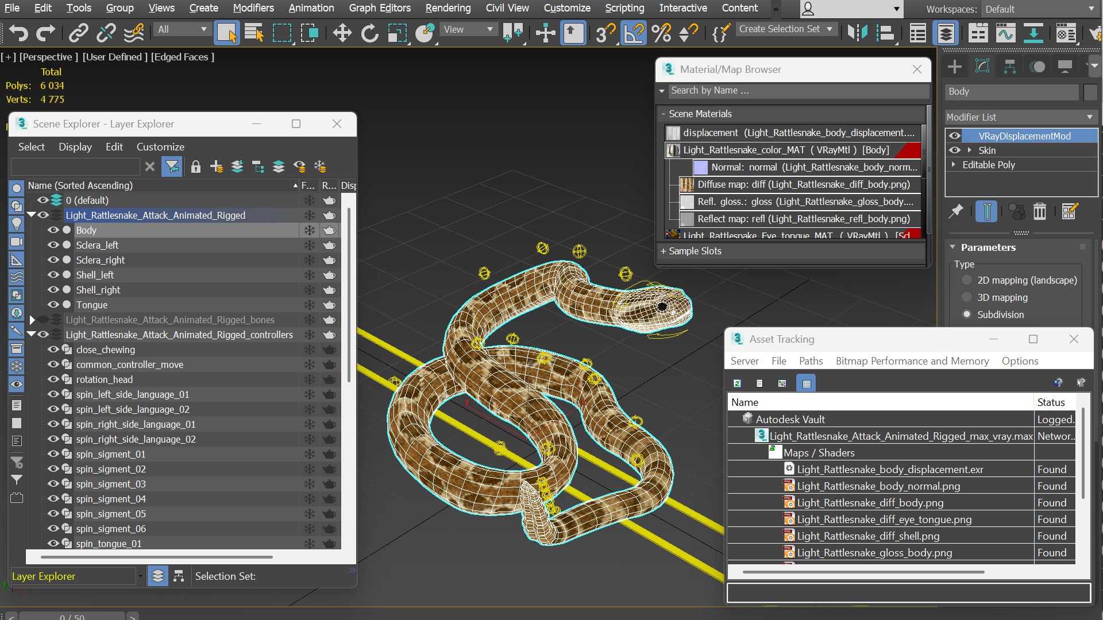The image size is (1103, 620).
Task: Expand the Editable Poly stack entry
Action: click(x=954, y=164)
